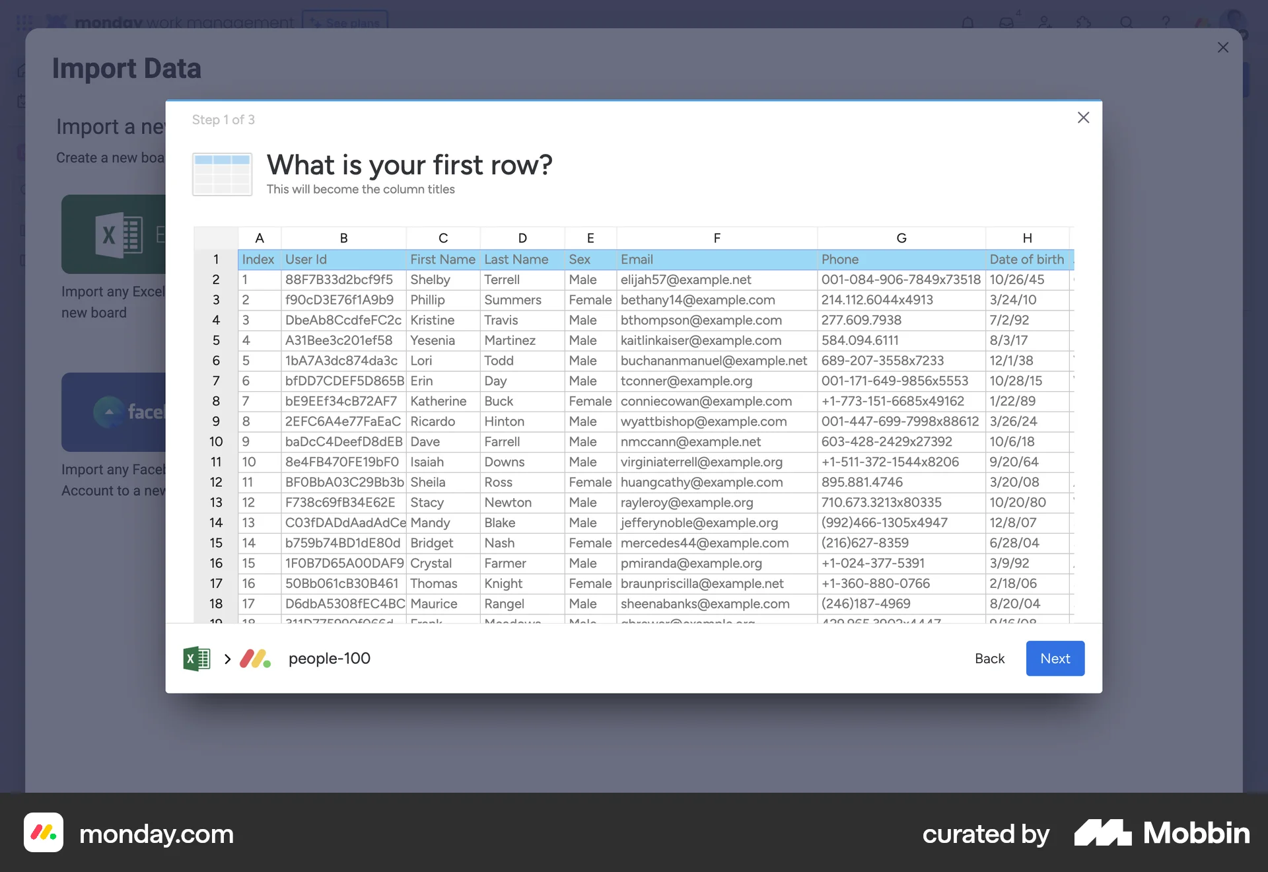The image size is (1268, 872).
Task: Click the See plans button
Action: [x=344, y=20]
